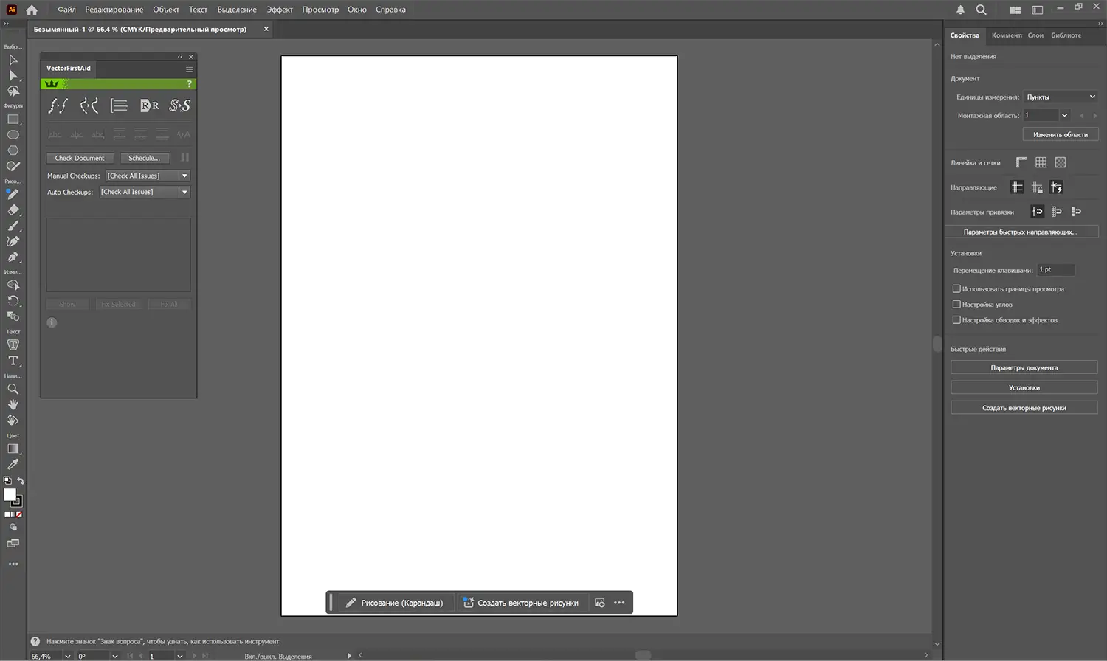Select the Ellipse tool
Image resolution: width=1107 pixels, height=661 pixels.
click(x=13, y=135)
